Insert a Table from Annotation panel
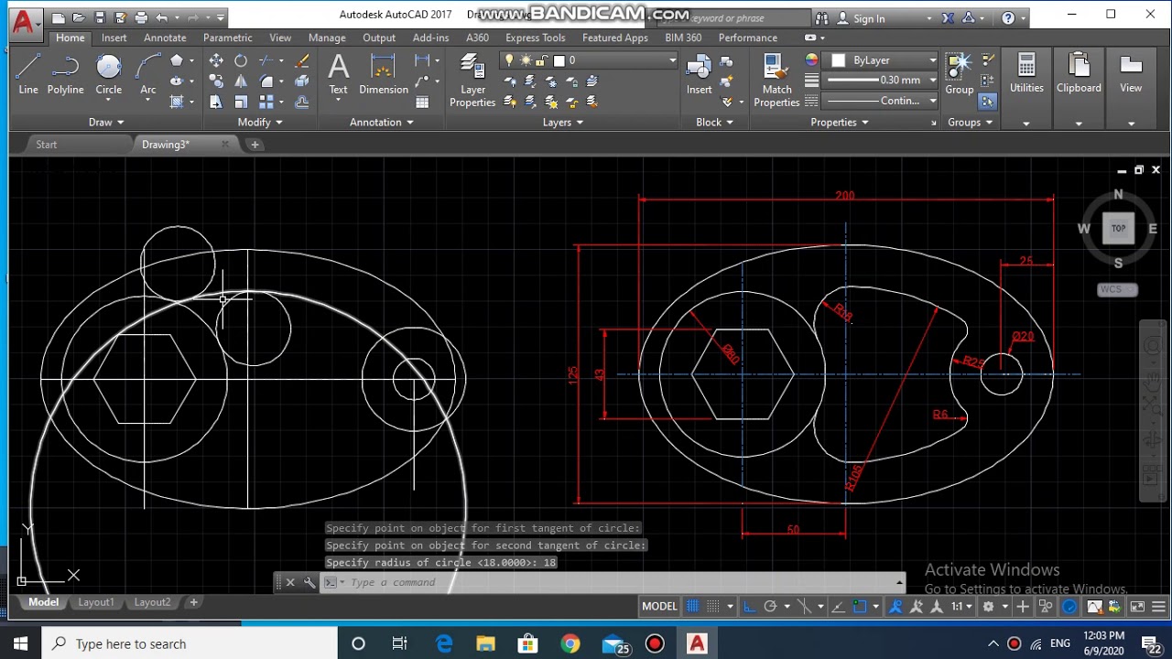The image size is (1172, 659). pos(422,102)
